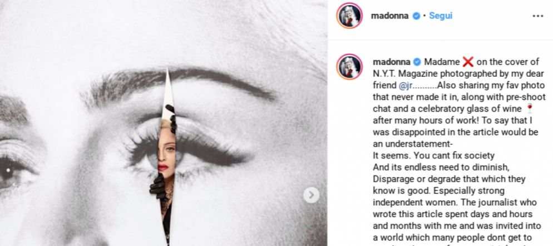The height and width of the screenshot is (246, 553).
Task: Open the @jr mention in the caption
Action: [x=406, y=86]
